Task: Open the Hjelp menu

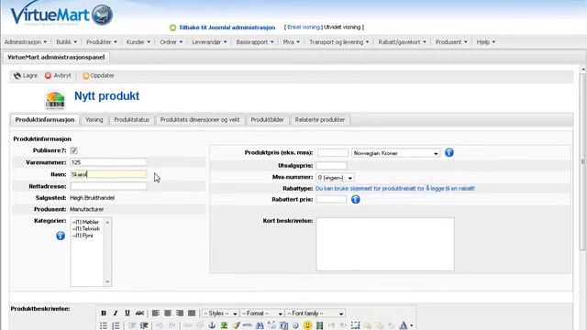Action: click(485, 42)
